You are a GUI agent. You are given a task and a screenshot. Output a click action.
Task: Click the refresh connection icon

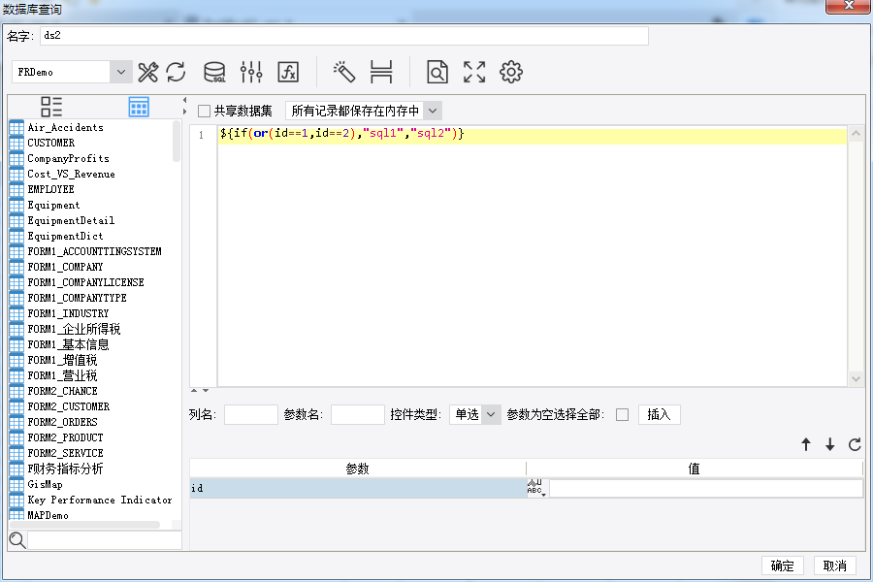[x=176, y=72]
